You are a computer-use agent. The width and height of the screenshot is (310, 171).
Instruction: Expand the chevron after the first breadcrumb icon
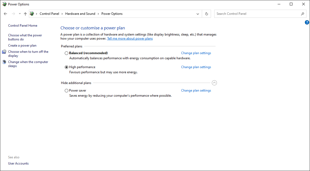pos(37,14)
